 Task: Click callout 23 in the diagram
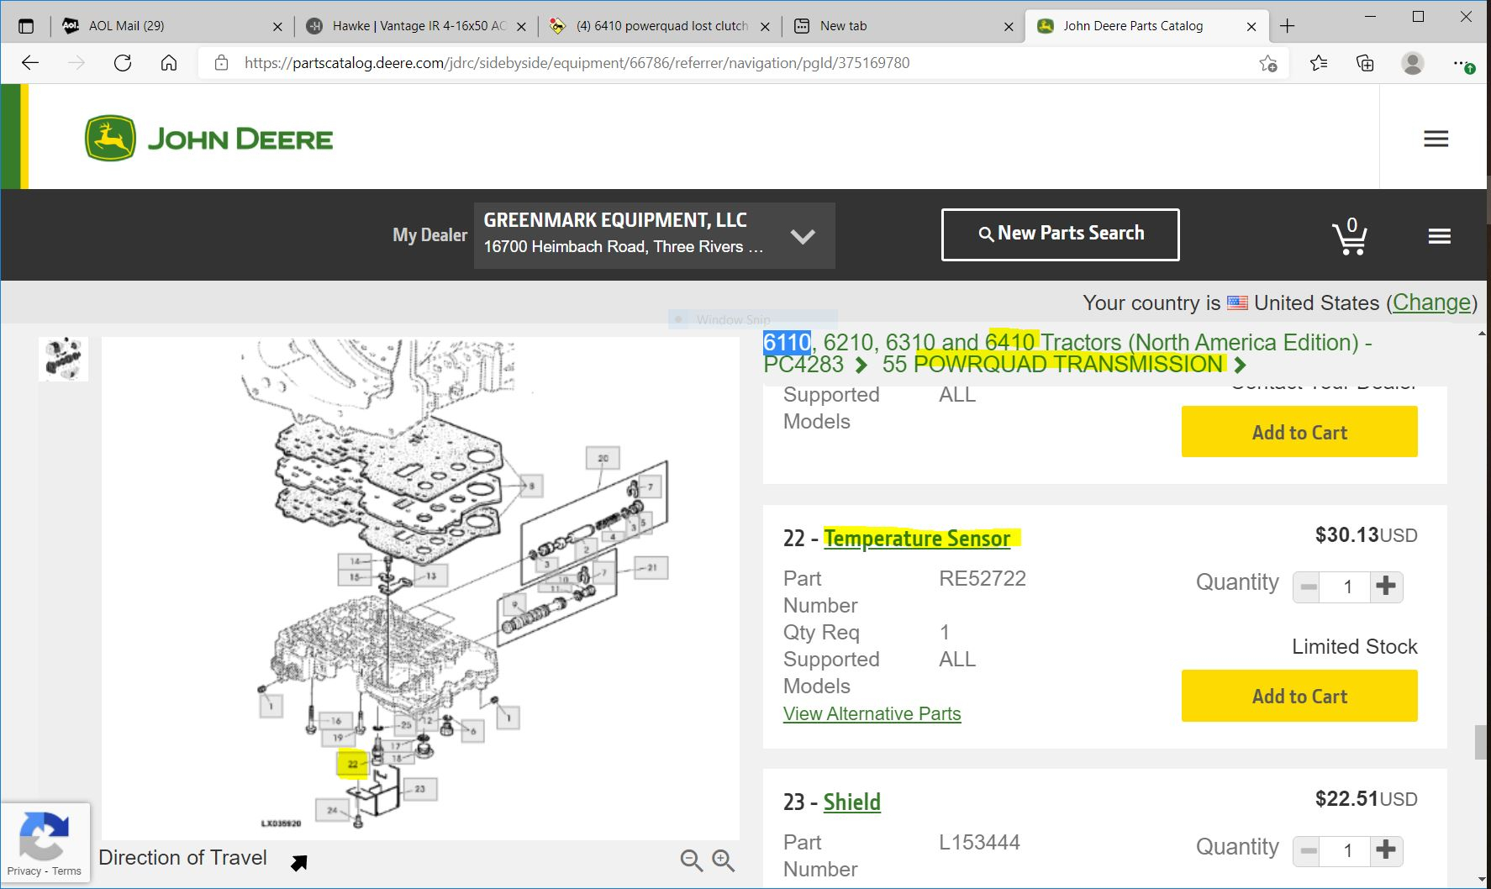tap(419, 788)
